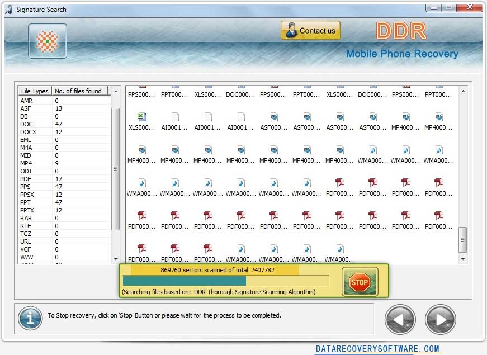Select the AI0001 file left of the first ASF file
487x355 pixels.
241,121
